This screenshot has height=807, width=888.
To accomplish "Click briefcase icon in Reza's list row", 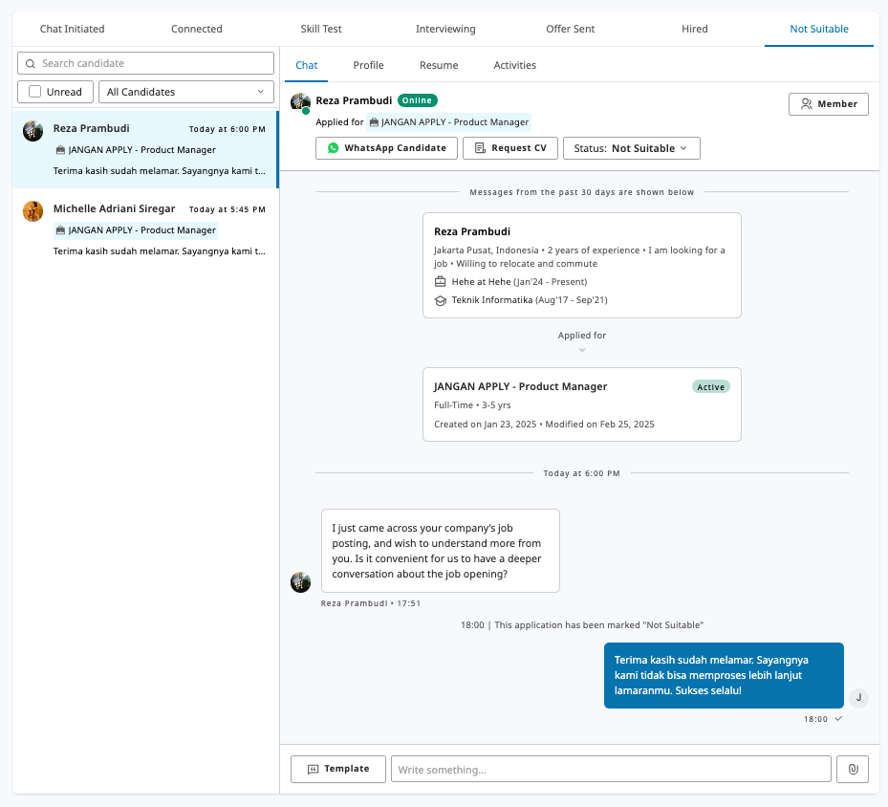I will (60, 150).
